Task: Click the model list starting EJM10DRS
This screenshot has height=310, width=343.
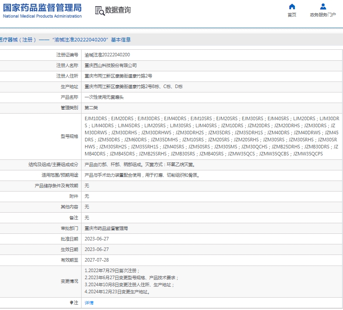Action: click(212, 136)
